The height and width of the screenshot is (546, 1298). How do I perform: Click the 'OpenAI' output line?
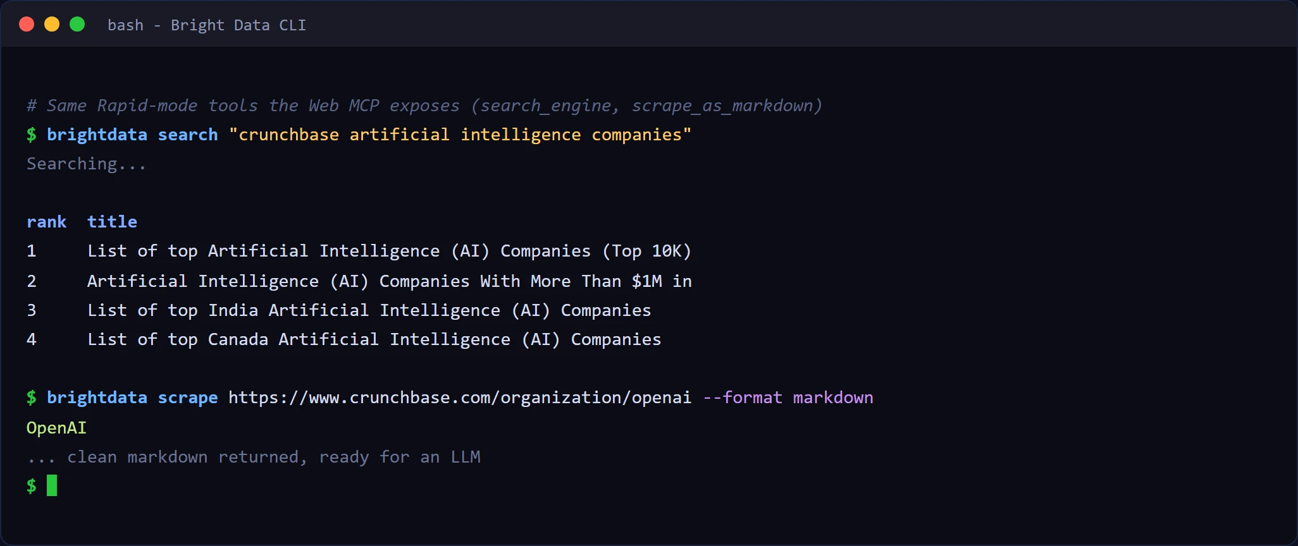[x=56, y=428]
